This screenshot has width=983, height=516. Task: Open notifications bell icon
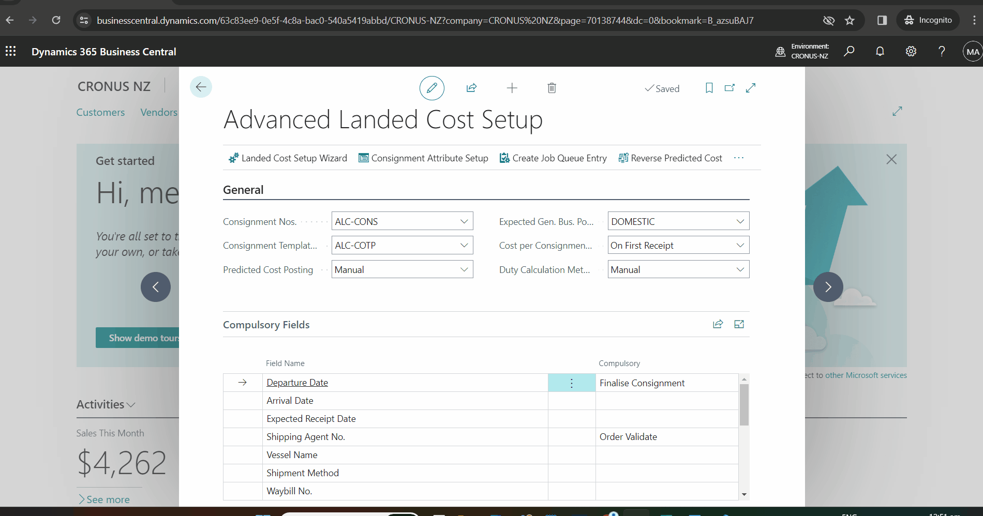pos(880,51)
